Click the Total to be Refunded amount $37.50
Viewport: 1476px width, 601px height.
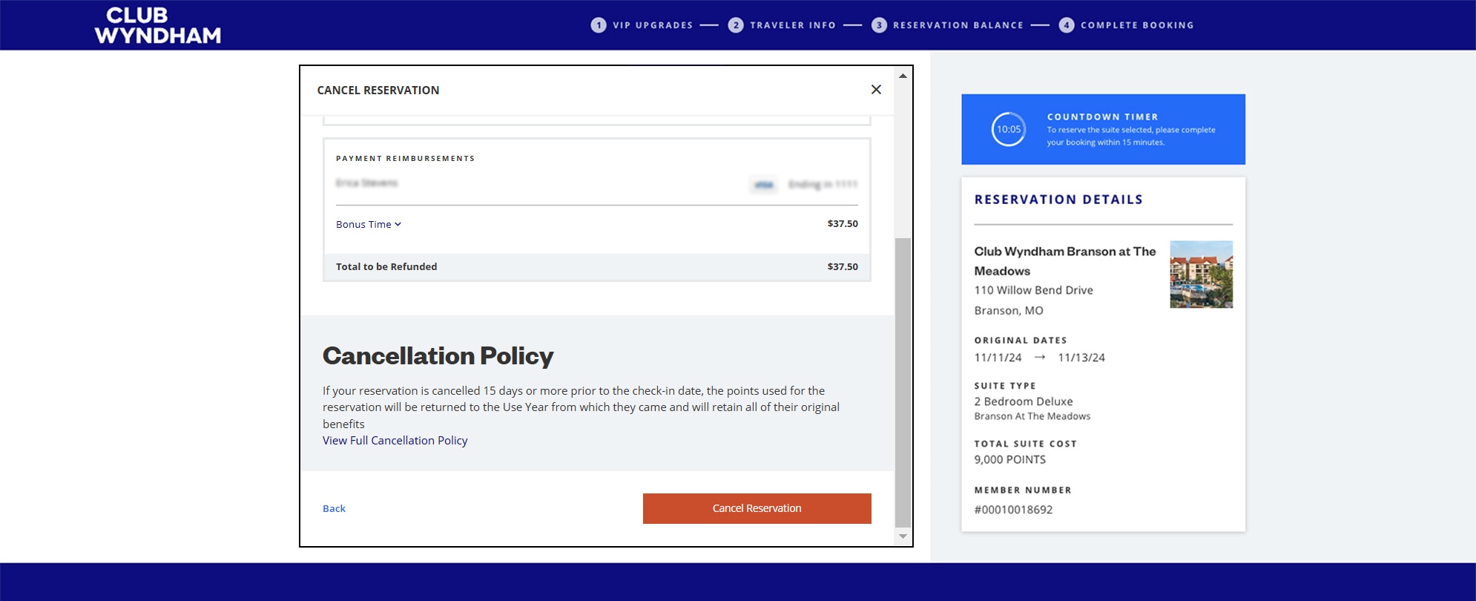843,266
